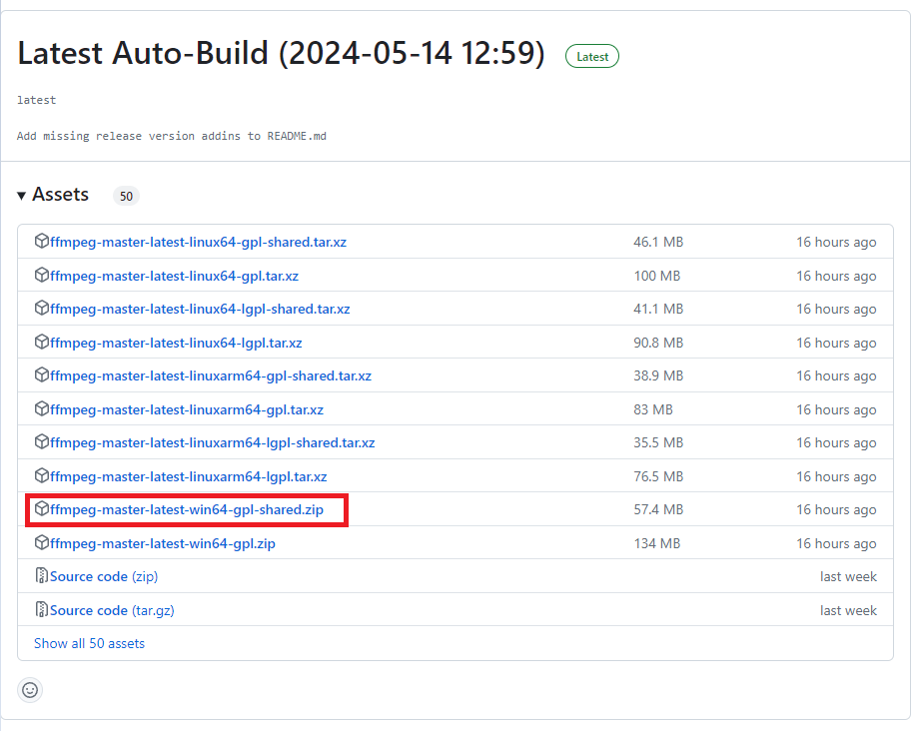Click the green Latest badge

pos(592,57)
